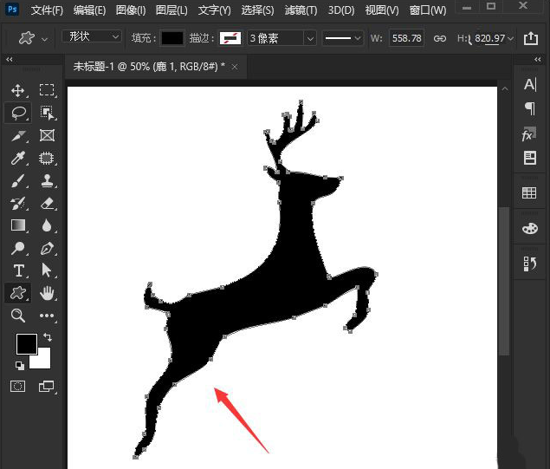Open the History panel icon
The width and height of the screenshot is (550, 469).
coord(530,264)
